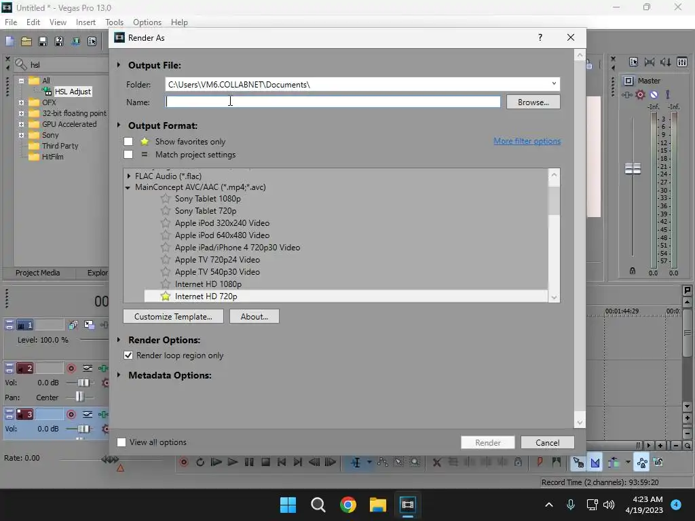The height and width of the screenshot is (521, 695).
Task: Collapse the Render Options section
Action: click(119, 340)
